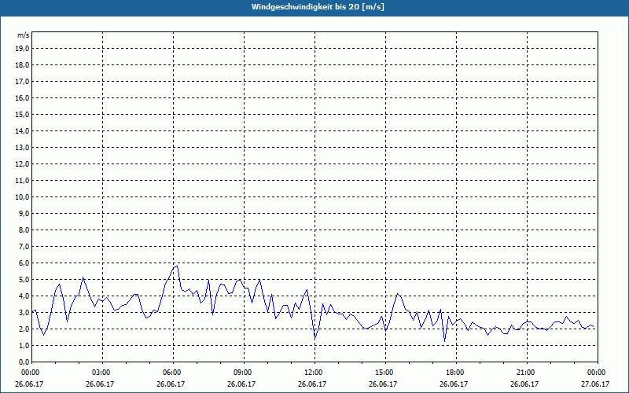Click the '26.06.17' date under 21:00

point(524,384)
